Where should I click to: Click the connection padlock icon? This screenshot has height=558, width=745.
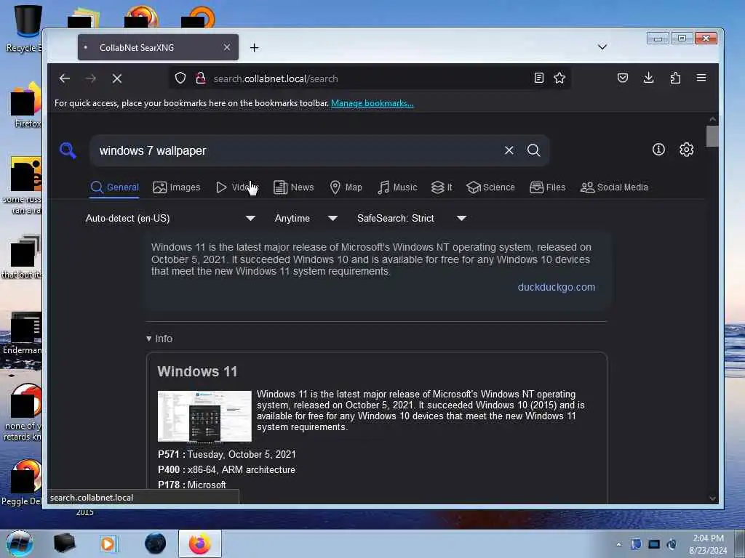tap(201, 78)
